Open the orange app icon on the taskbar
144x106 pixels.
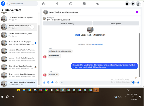96,90
